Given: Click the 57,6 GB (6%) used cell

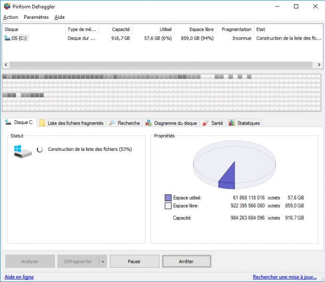Looking at the screenshot, I should pos(158,38).
